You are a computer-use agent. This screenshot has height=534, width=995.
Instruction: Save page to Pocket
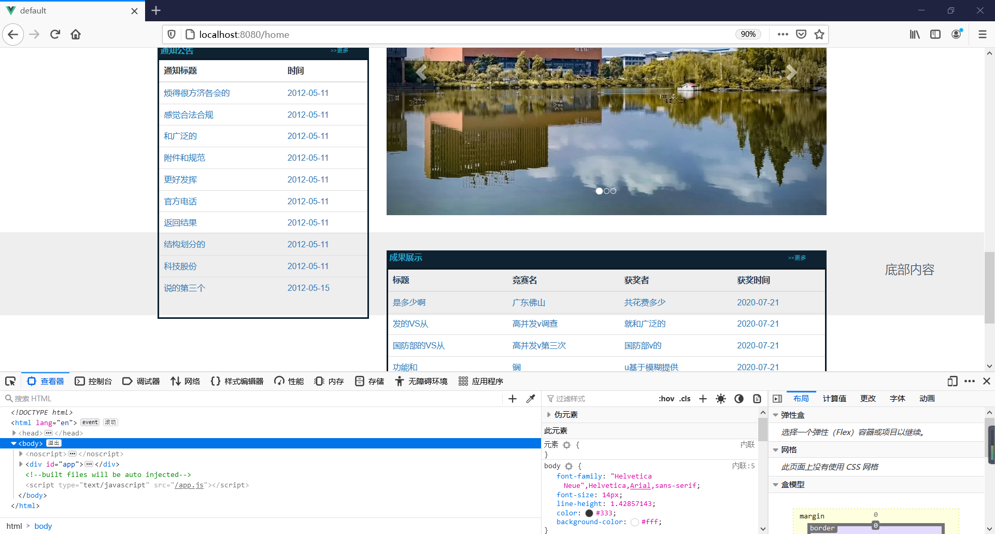(801, 35)
